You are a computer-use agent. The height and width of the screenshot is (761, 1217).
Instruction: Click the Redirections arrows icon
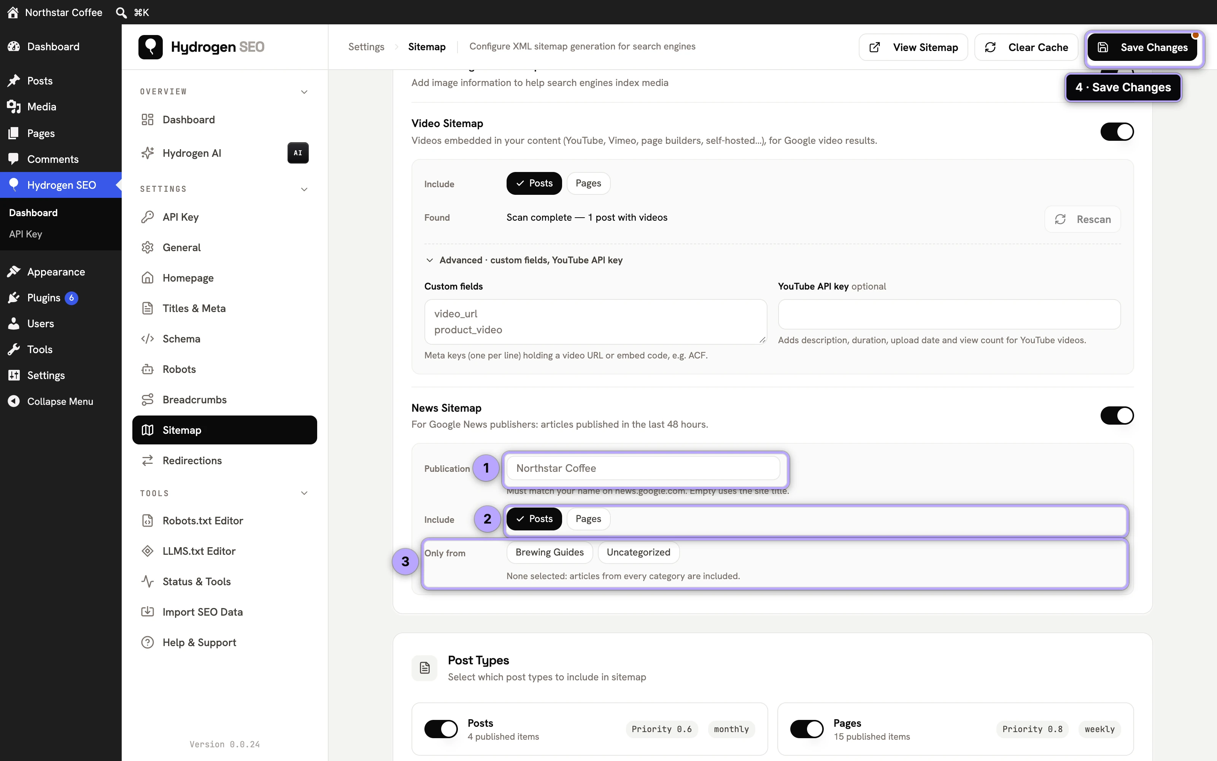(x=147, y=460)
